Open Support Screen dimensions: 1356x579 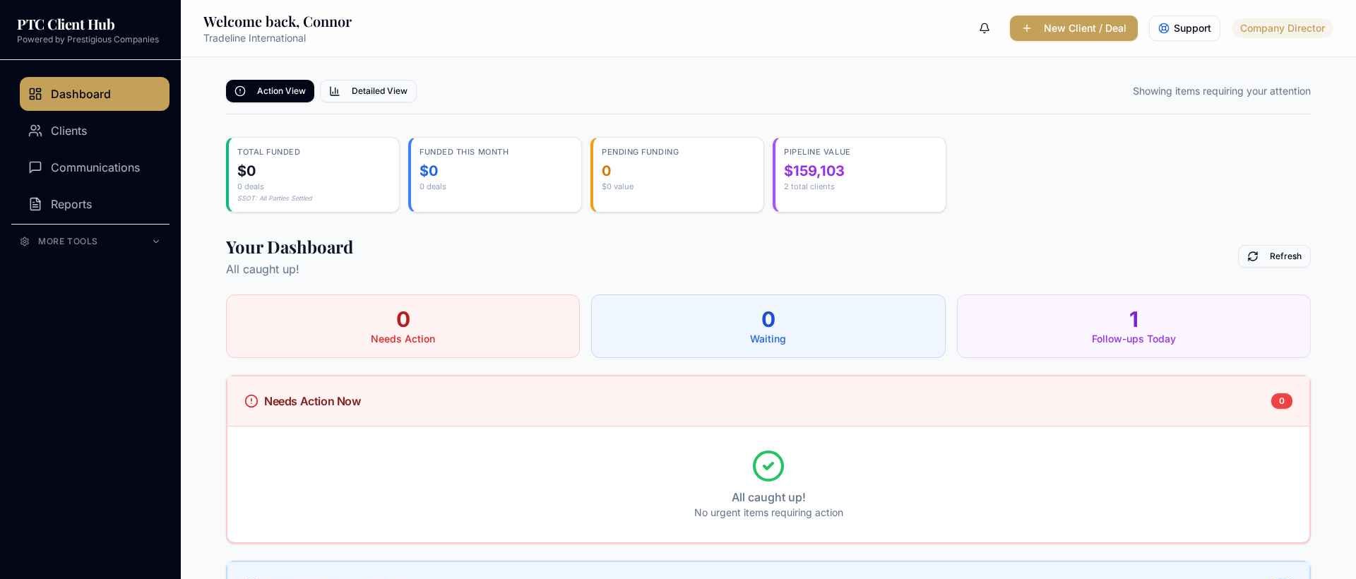tap(1184, 28)
